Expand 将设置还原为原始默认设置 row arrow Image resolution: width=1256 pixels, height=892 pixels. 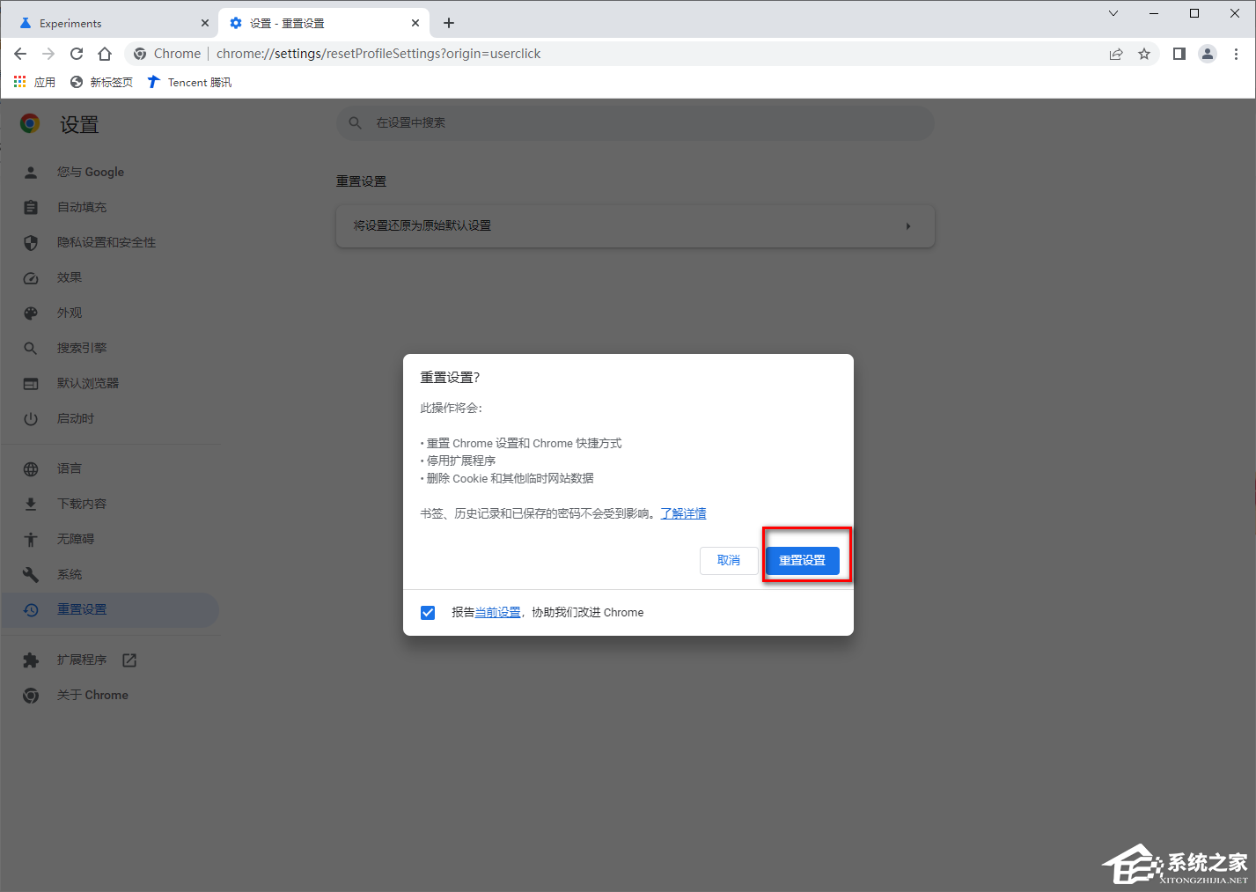(907, 226)
